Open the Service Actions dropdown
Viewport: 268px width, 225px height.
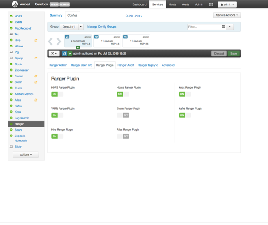[x=226, y=15]
